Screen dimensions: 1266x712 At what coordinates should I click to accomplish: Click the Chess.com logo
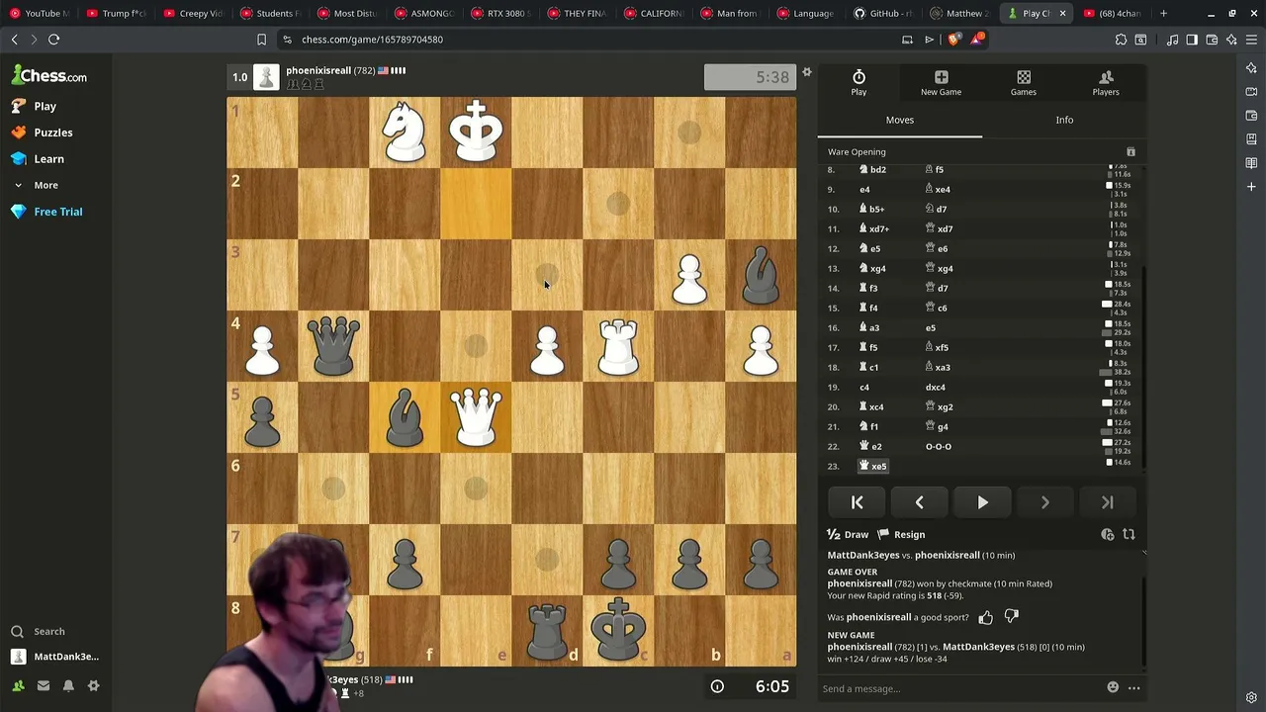[x=49, y=75]
